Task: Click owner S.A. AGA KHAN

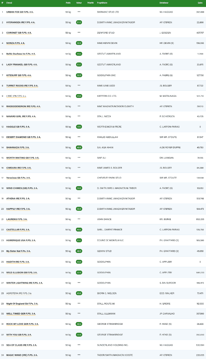Action: 105,148
